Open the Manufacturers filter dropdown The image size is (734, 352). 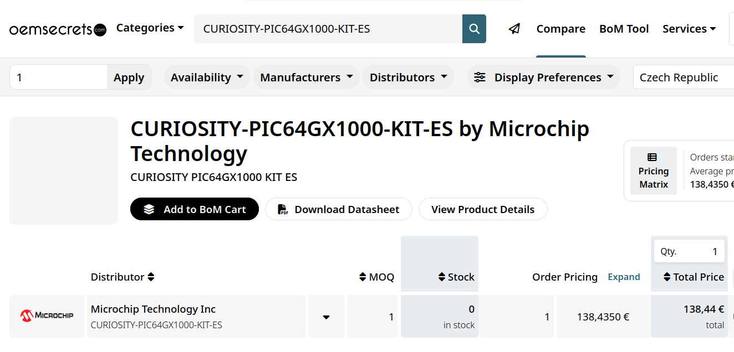point(307,77)
